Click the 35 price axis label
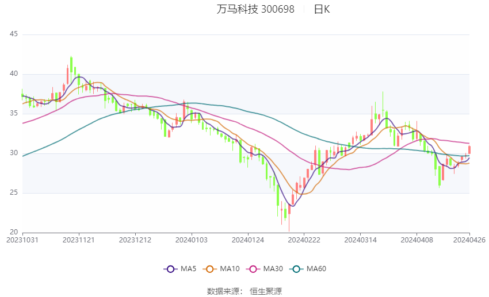 point(14,113)
